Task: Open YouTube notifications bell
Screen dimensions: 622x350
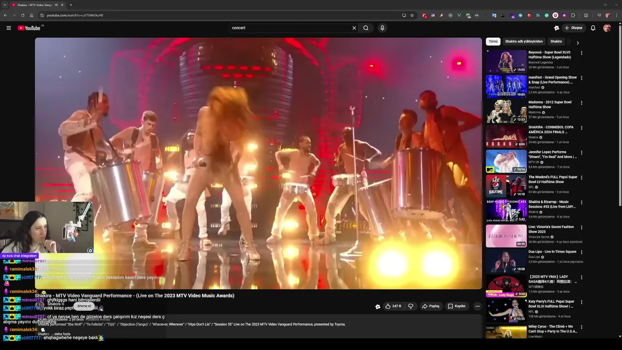Action: pyautogui.click(x=593, y=28)
